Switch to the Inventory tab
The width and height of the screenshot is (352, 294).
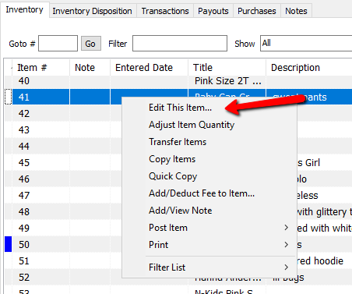(25, 10)
